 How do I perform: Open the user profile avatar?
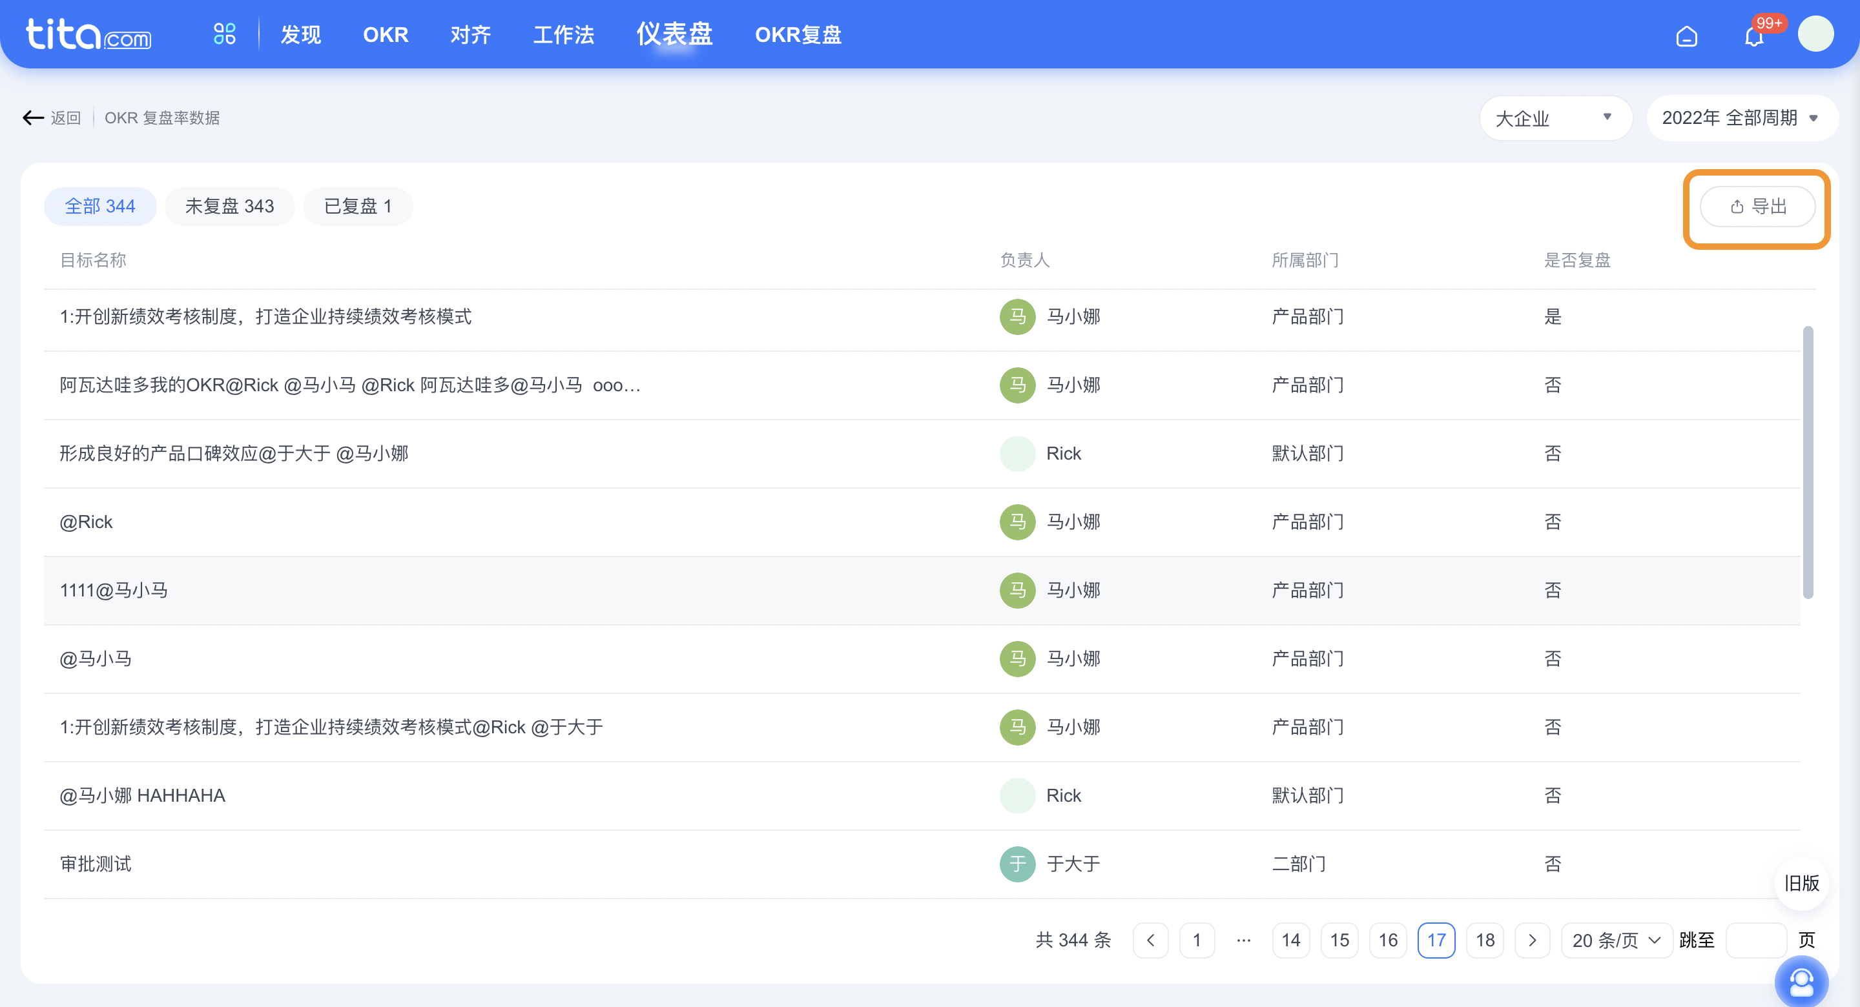[1815, 34]
